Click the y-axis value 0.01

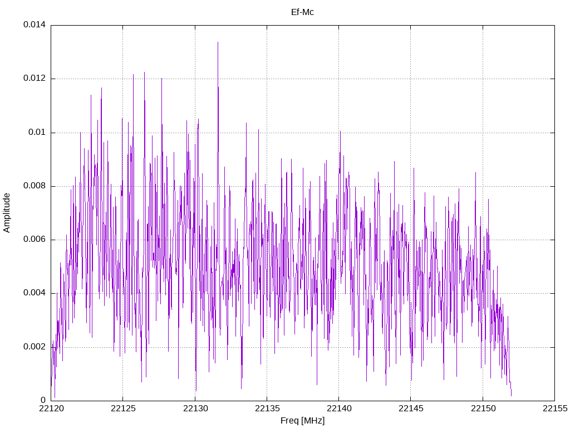click(x=37, y=132)
